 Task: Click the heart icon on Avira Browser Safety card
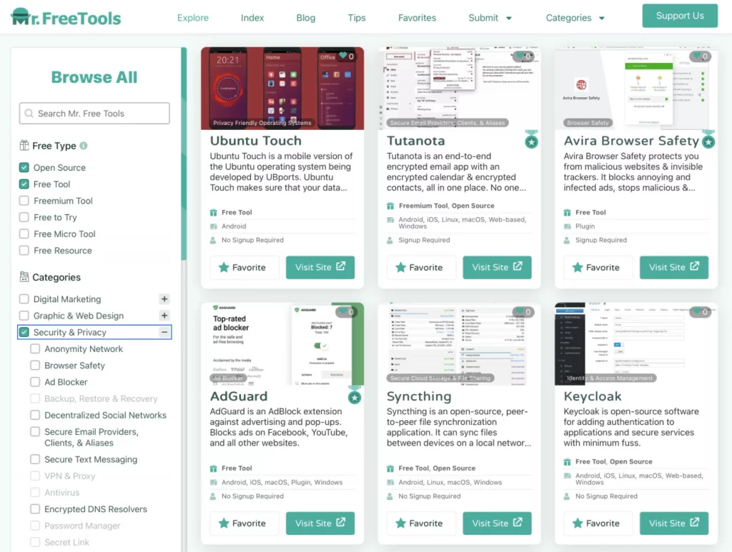tap(696, 56)
